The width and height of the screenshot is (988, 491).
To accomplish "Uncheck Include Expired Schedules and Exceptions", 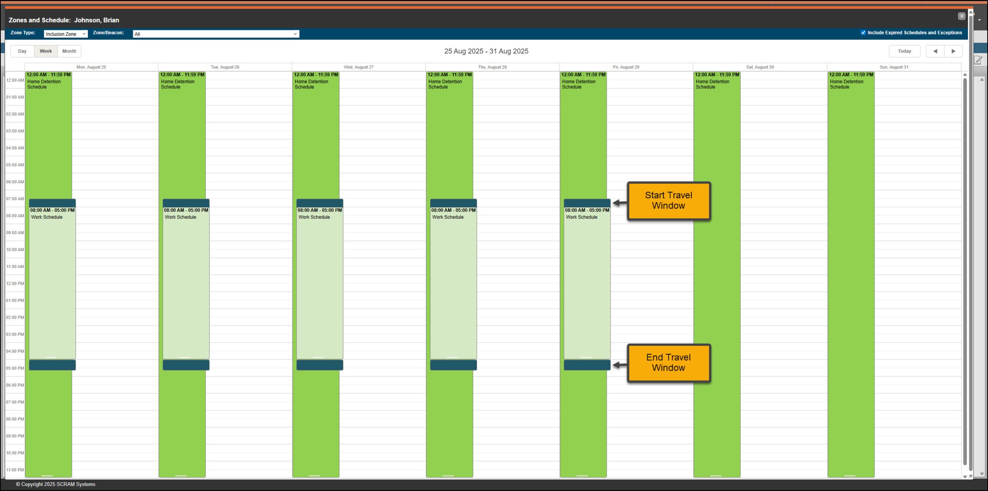I will (863, 33).
